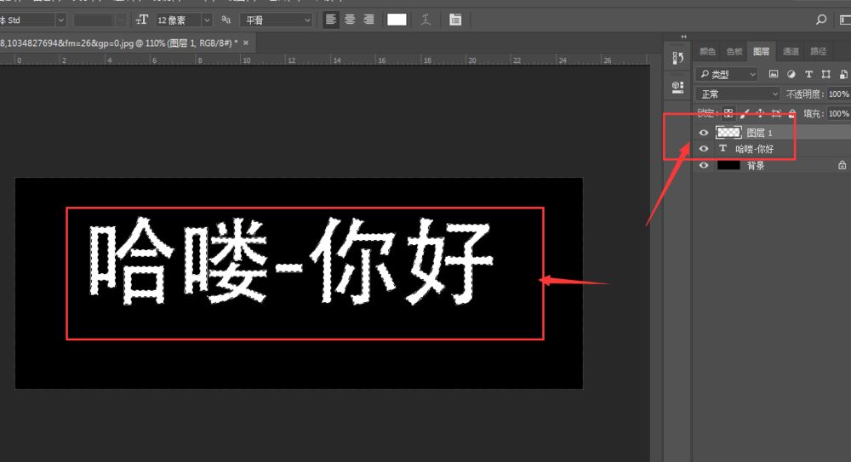Open the white text color swatch
This screenshot has width=851, height=462.
(x=397, y=20)
